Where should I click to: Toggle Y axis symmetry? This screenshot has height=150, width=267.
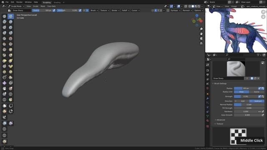pyautogui.click(x=158, y=10)
